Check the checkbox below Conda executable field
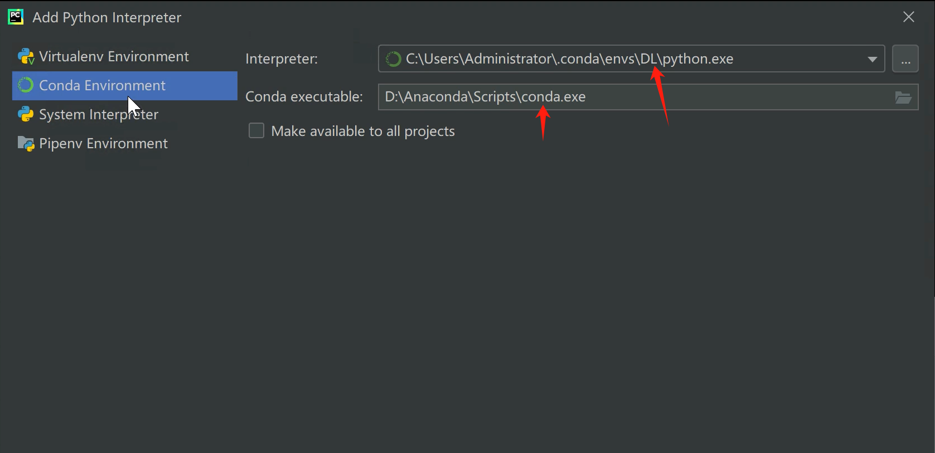 click(256, 130)
